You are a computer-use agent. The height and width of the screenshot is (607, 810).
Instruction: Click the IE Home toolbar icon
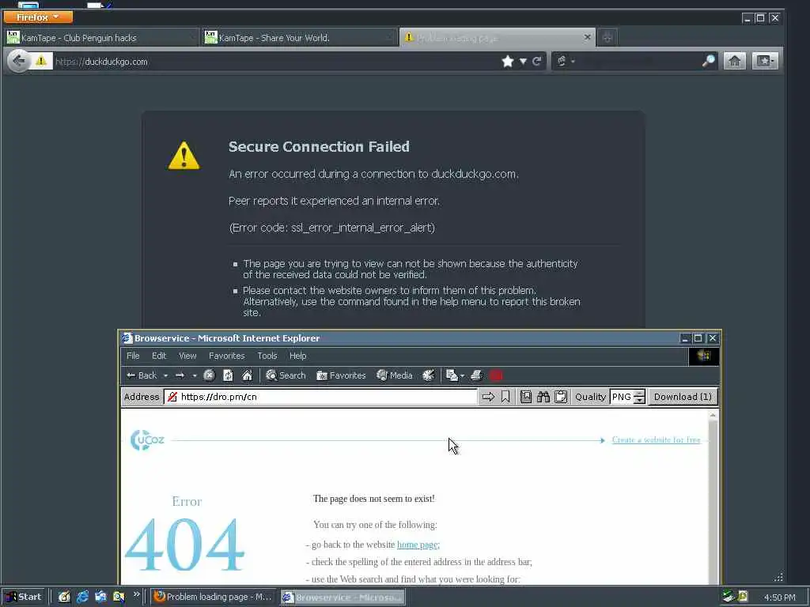248,375
